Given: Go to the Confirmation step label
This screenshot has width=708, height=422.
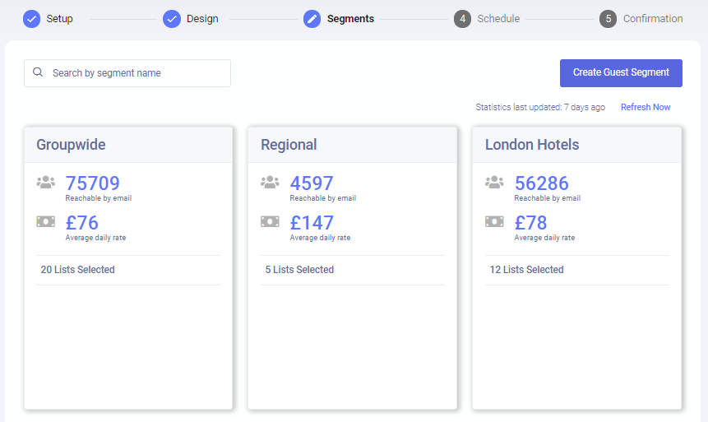Looking at the screenshot, I should coord(652,19).
